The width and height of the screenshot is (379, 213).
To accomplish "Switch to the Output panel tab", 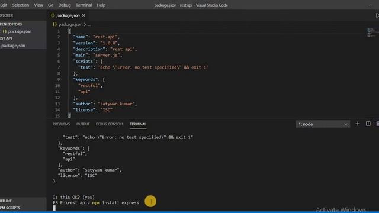I will pyautogui.click(x=83, y=124).
